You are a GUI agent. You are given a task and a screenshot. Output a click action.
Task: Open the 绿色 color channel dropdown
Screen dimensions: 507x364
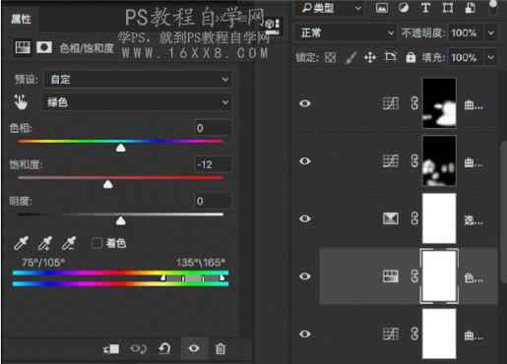coord(136,102)
